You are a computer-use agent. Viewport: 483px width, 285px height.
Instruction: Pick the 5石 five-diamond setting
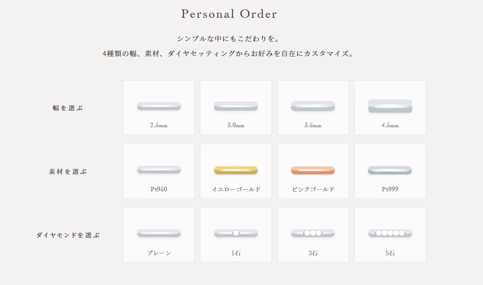click(390, 235)
